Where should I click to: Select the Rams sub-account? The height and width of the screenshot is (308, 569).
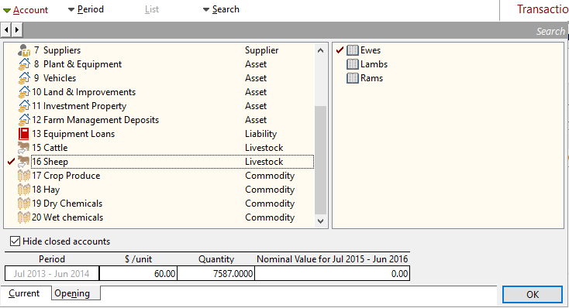371,78
